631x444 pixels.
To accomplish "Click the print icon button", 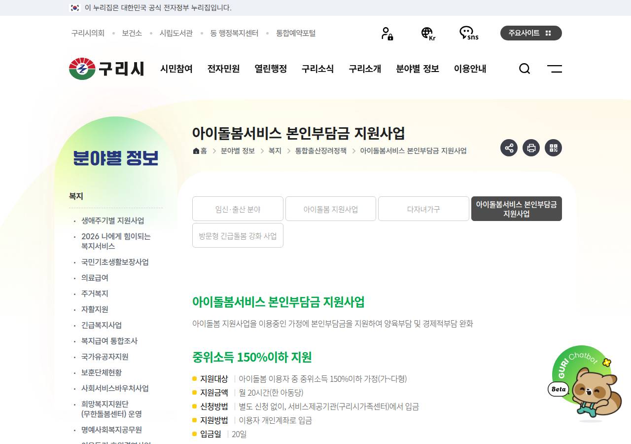I will pyautogui.click(x=531, y=148).
